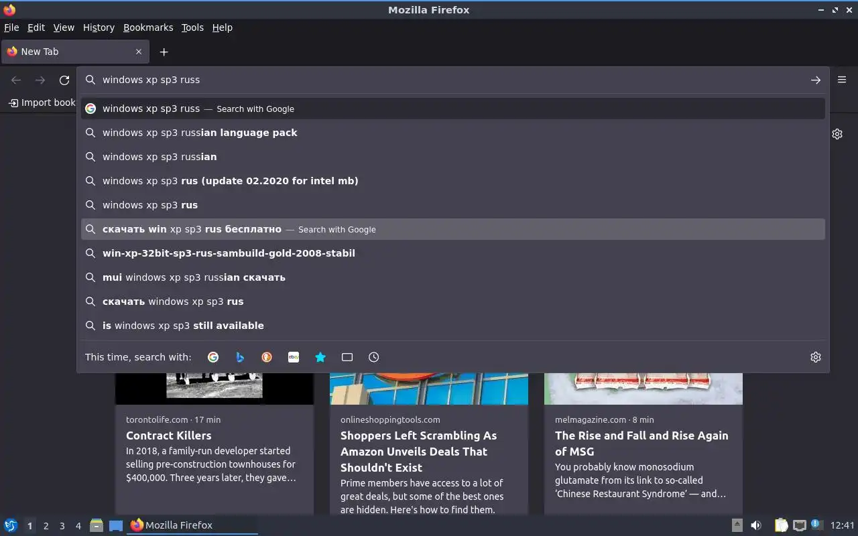
Task: Search open tabs using the tab icon
Action: point(347,357)
